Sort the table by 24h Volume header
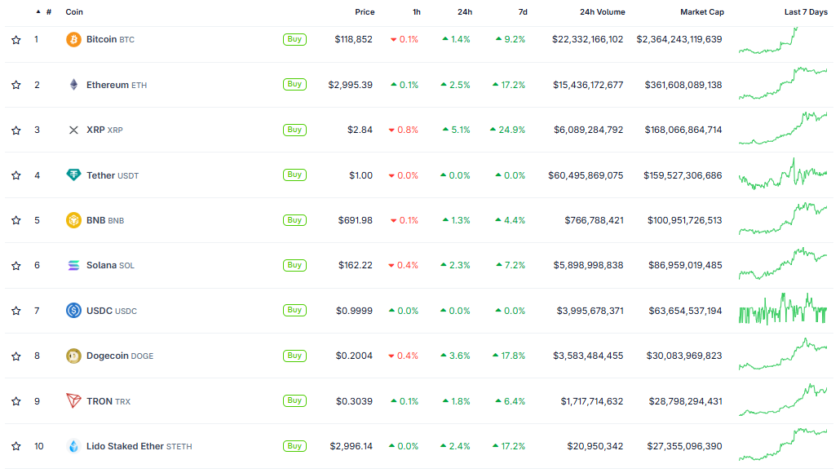Viewport: 840px width, 473px height. click(x=602, y=12)
